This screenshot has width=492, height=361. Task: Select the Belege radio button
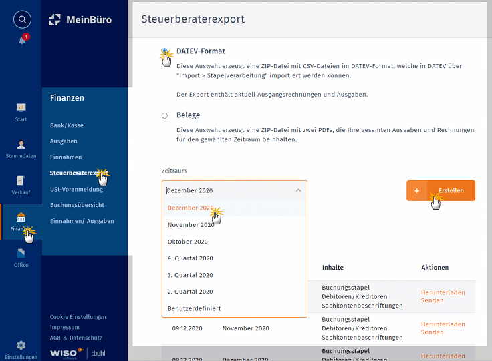(x=164, y=115)
